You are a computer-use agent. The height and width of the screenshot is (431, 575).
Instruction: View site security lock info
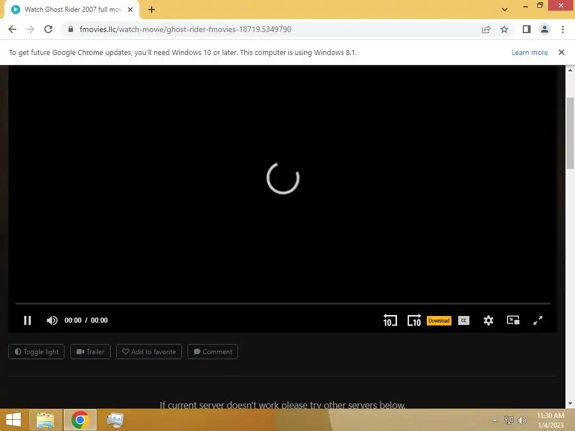70,29
